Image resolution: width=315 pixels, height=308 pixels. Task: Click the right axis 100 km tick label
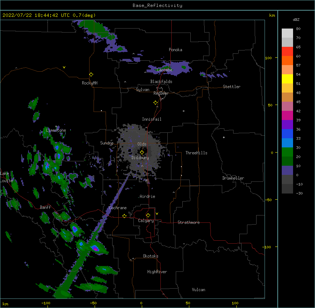pyautogui.click(x=268, y=58)
